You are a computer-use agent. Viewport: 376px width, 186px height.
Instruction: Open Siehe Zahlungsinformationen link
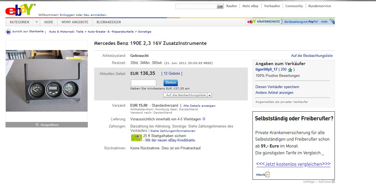pos(173,131)
